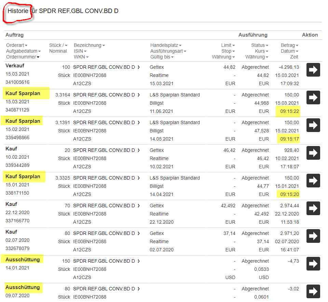Open action arrow for Sparplan order 339498866
328x302 pixels.
coord(313,125)
